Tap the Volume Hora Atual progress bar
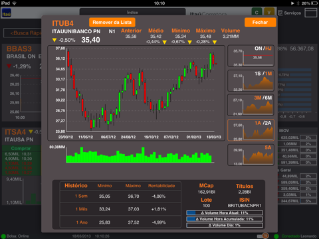This screenshot has height=239, width=319. pyautogui.click(x=225, y=213)
